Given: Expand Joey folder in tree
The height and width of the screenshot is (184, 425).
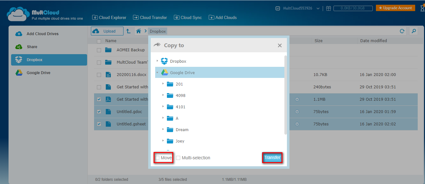Looking at the screenshot, I should pos(163,141).
